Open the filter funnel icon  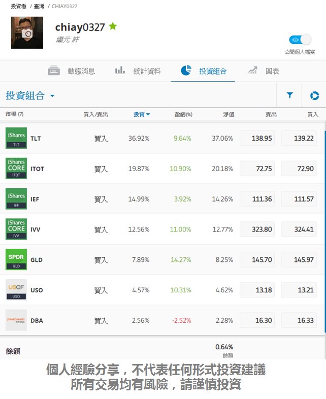(289, 95)
